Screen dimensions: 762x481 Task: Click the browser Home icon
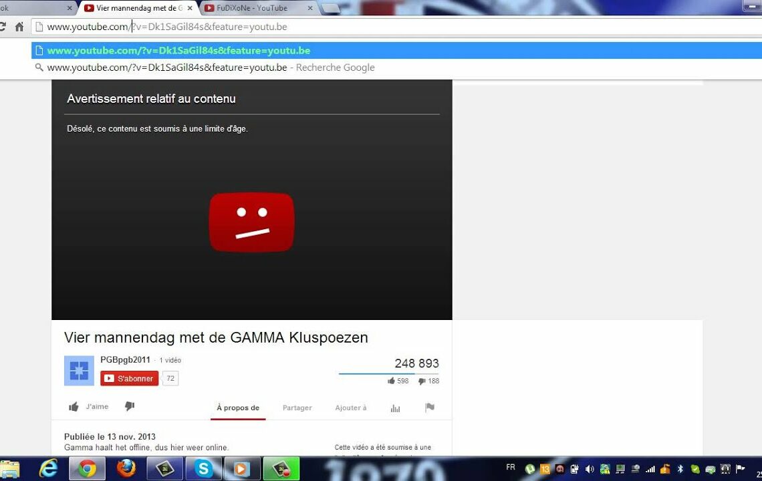coord(19,27)
